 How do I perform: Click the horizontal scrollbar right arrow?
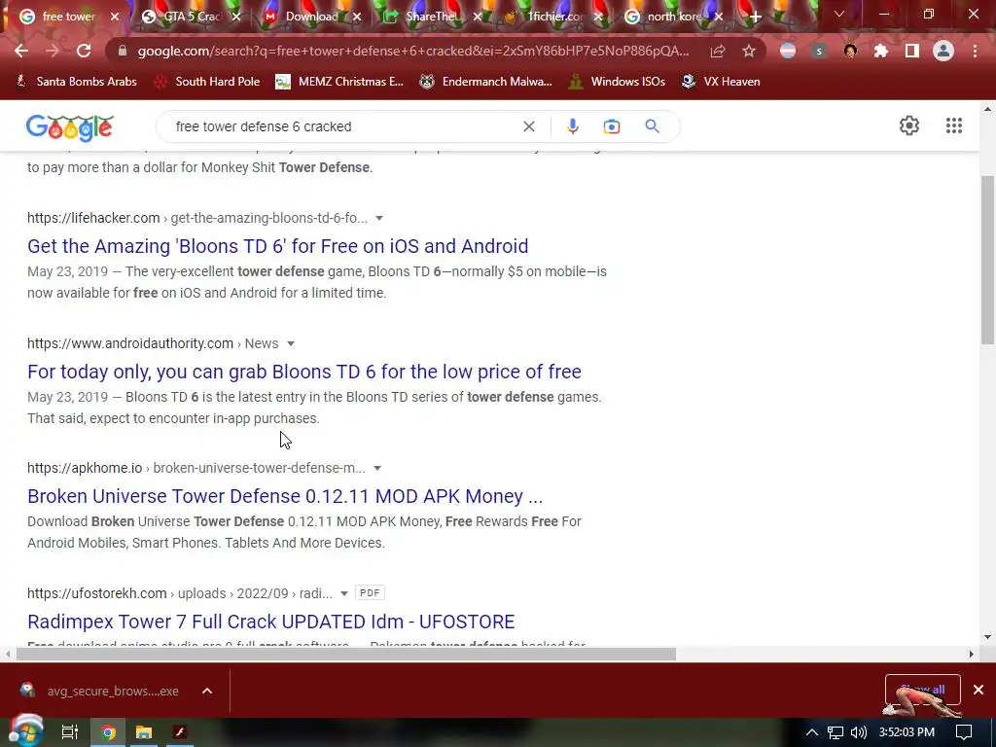(972, 654)
